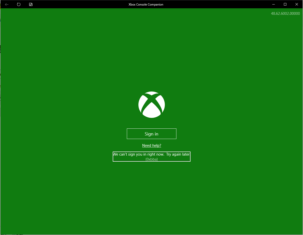Minimize the Xbox Console Companion window
Image resolution: width=303 pixels, height=235 pixels.
click(x=274, y=4)
